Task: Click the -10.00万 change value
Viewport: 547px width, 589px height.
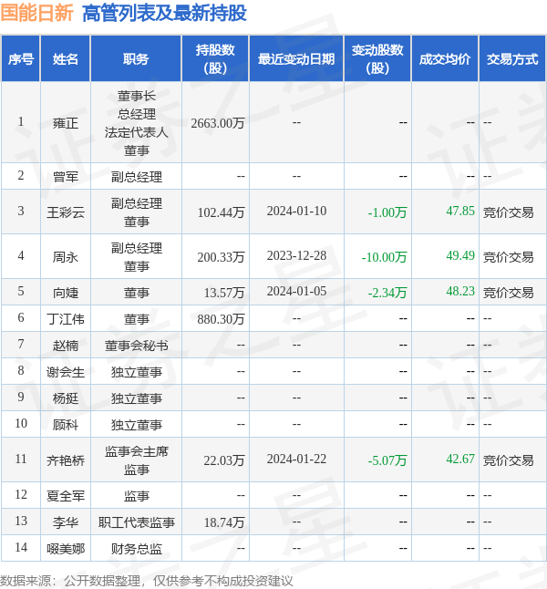Action: tap(384, 257)
